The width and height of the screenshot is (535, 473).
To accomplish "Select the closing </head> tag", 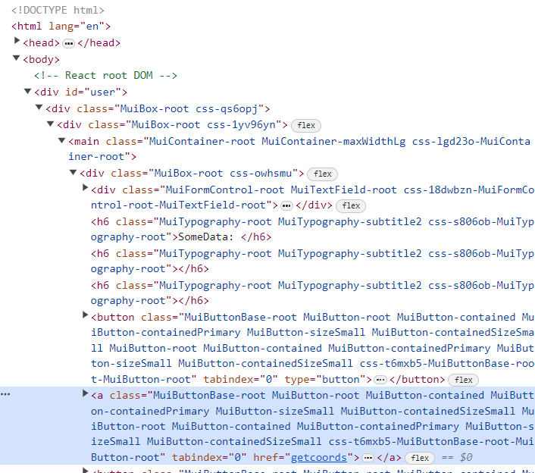I will (x=99, y=43).
